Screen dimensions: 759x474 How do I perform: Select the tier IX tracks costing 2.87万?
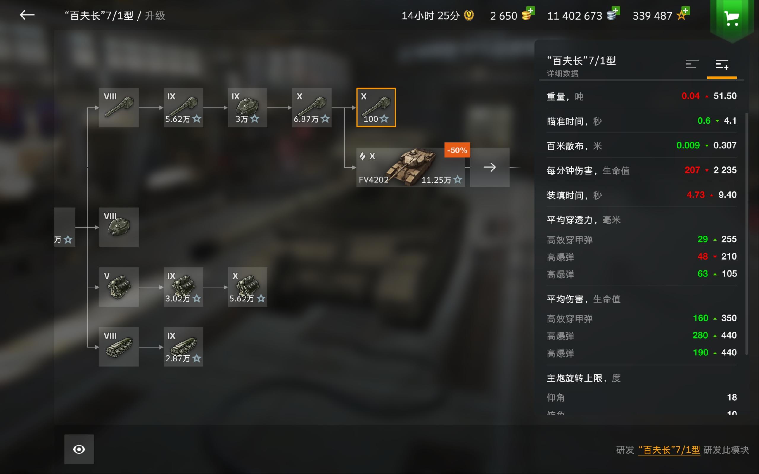(183, 347)
